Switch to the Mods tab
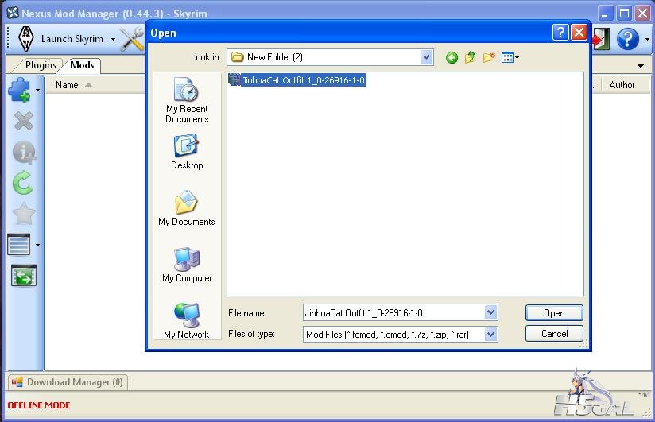The image size is (655, 422). coord(82,65)
